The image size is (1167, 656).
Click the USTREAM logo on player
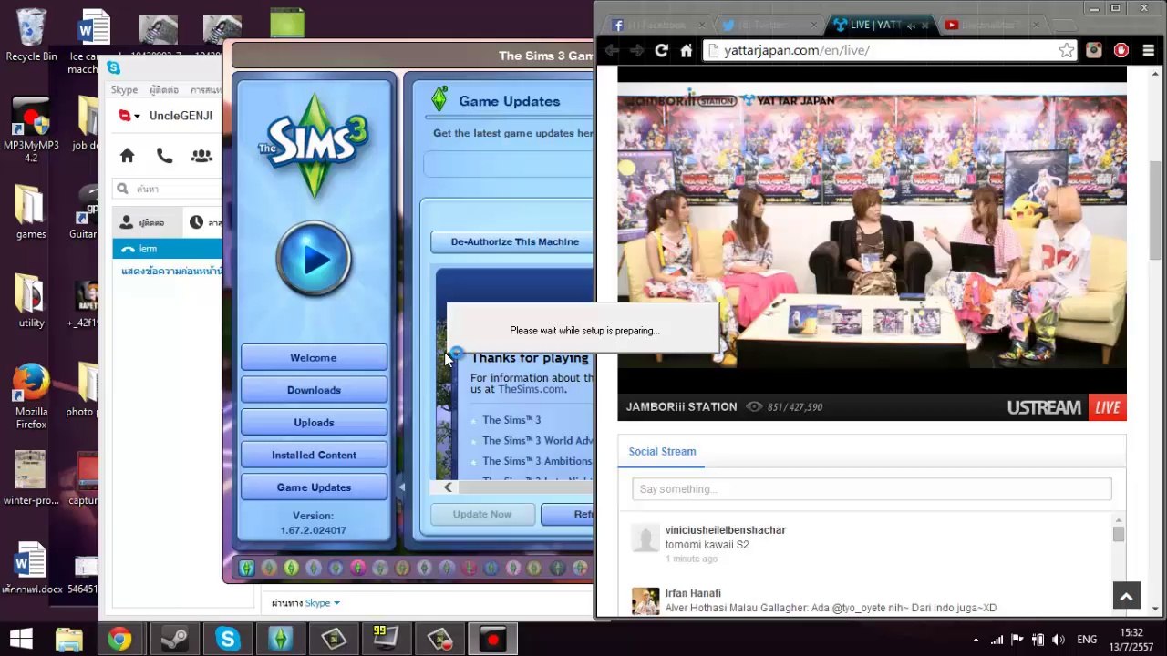coord(1044,407)
